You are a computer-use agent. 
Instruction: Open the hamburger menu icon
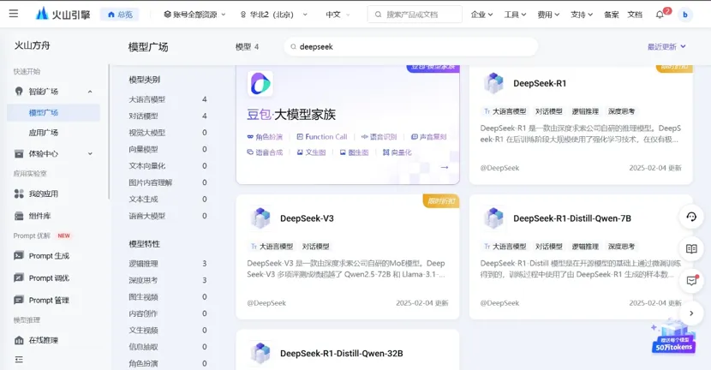tap(14, 14)
